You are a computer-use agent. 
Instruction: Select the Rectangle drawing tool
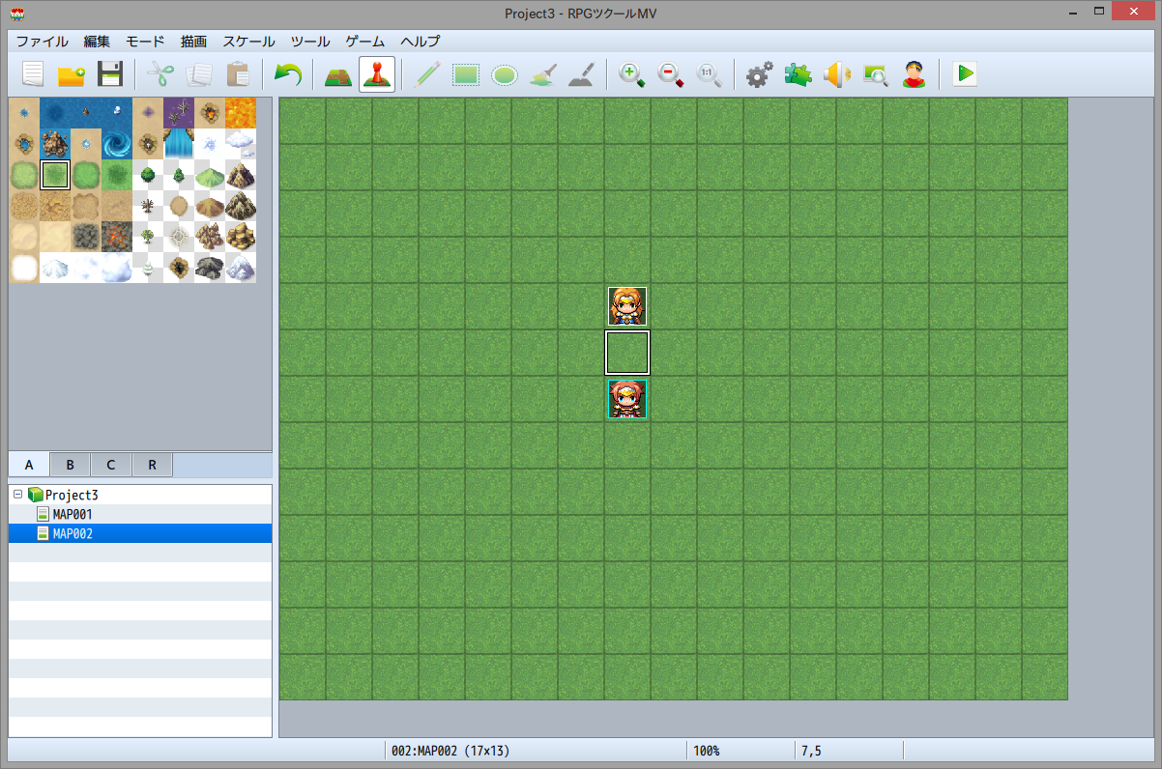point(466,74)
